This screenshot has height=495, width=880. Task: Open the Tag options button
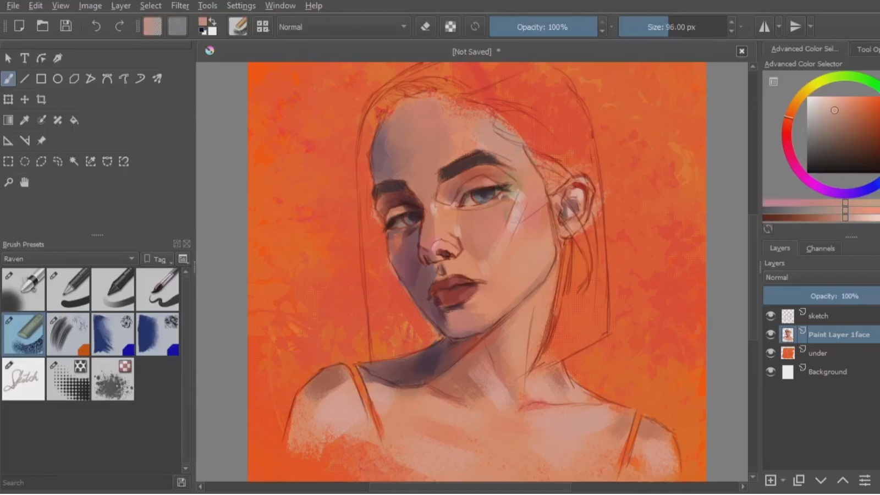tap(158, 259)
